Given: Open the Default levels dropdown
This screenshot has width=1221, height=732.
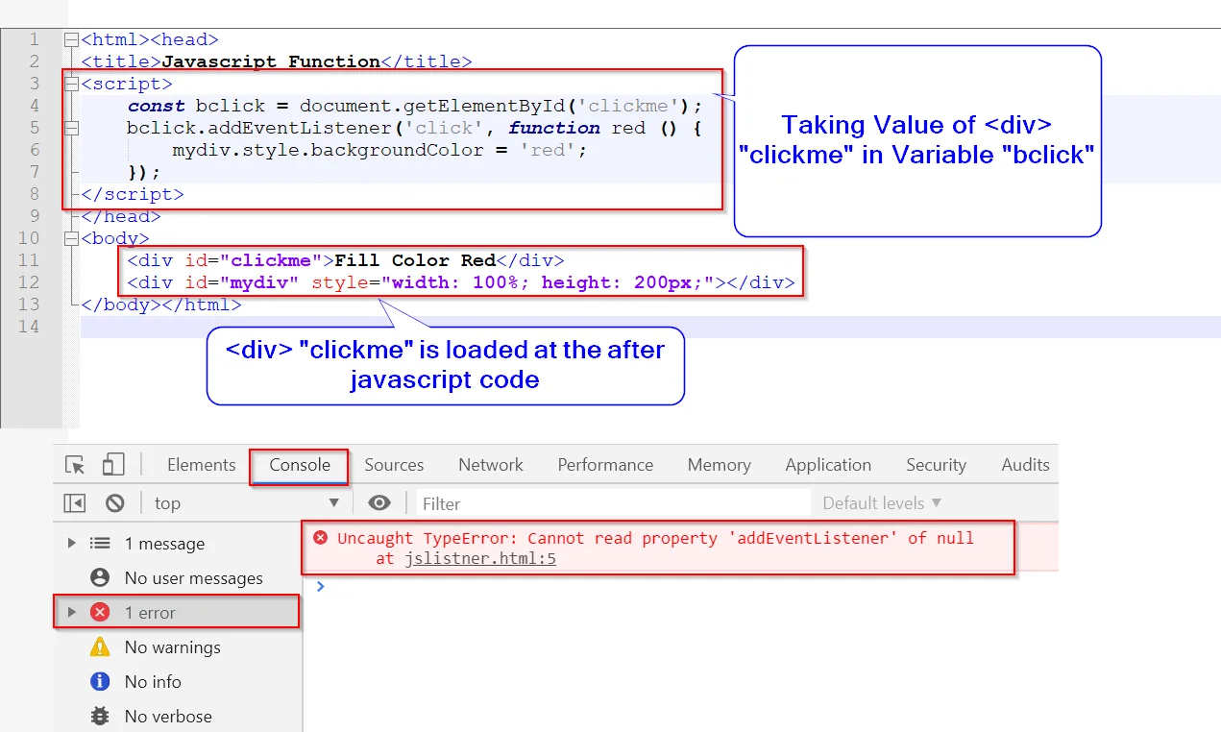Looking at the screenshot, I should 882,503.
